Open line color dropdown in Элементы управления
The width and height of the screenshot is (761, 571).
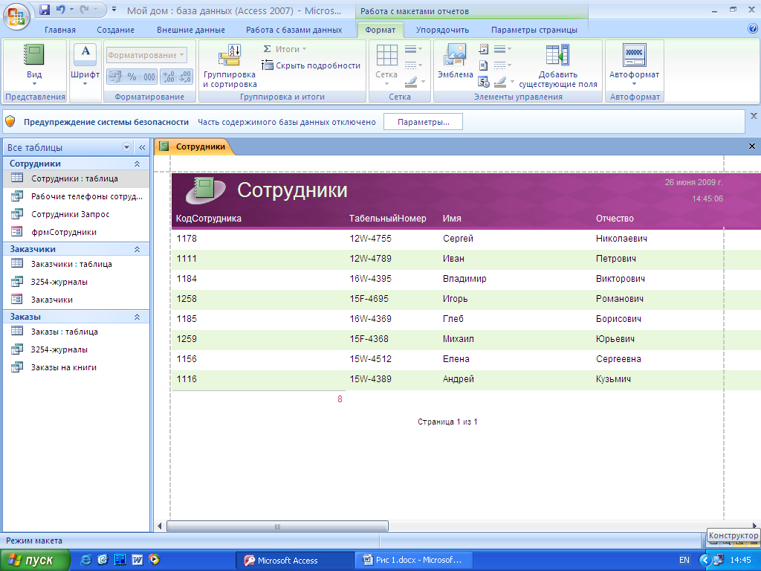point(505,82)
